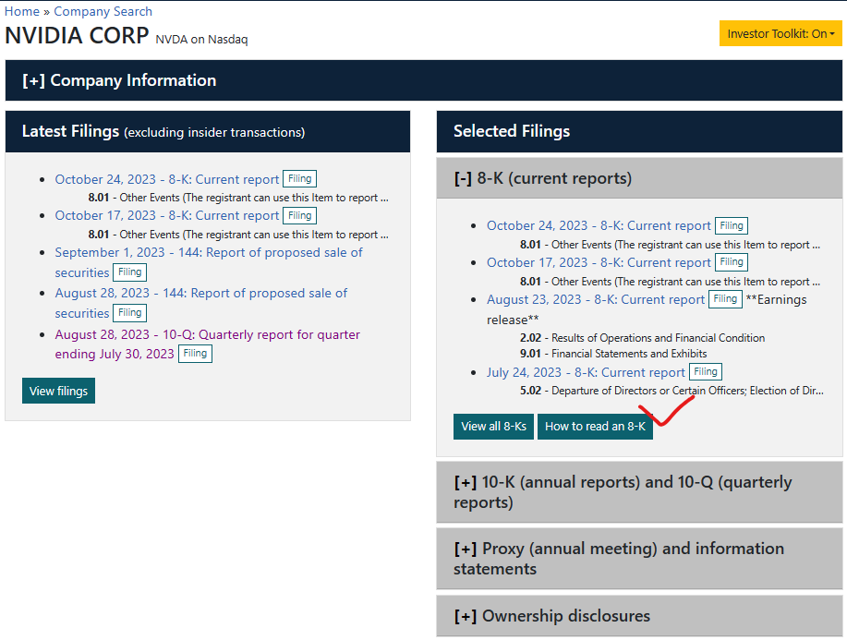The height and width of the screenshot is (640, 847).
Task: Open September 1, 2023 Form 144 link
Action: 209,253
